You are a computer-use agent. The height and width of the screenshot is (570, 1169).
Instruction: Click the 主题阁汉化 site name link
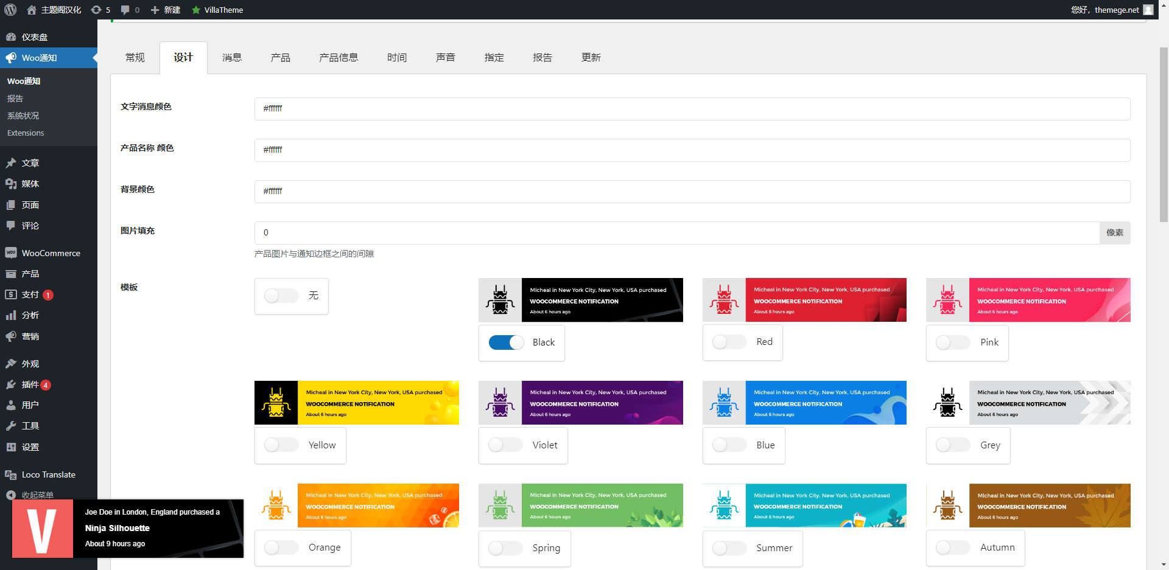(x=54, y=10)
